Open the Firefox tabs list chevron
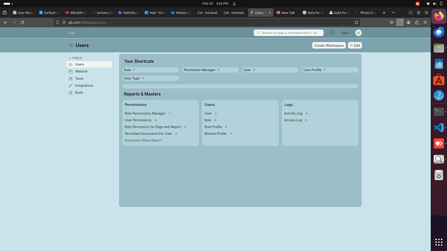Screen dimensions: 447x251 coord(392,13)
